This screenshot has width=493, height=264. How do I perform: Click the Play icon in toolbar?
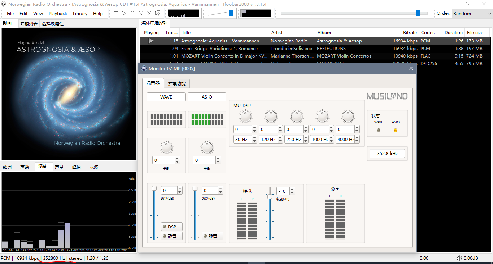[x=124, y=13]
